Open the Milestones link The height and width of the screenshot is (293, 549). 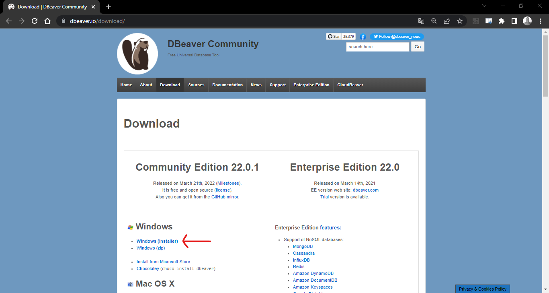pos(228,183)
